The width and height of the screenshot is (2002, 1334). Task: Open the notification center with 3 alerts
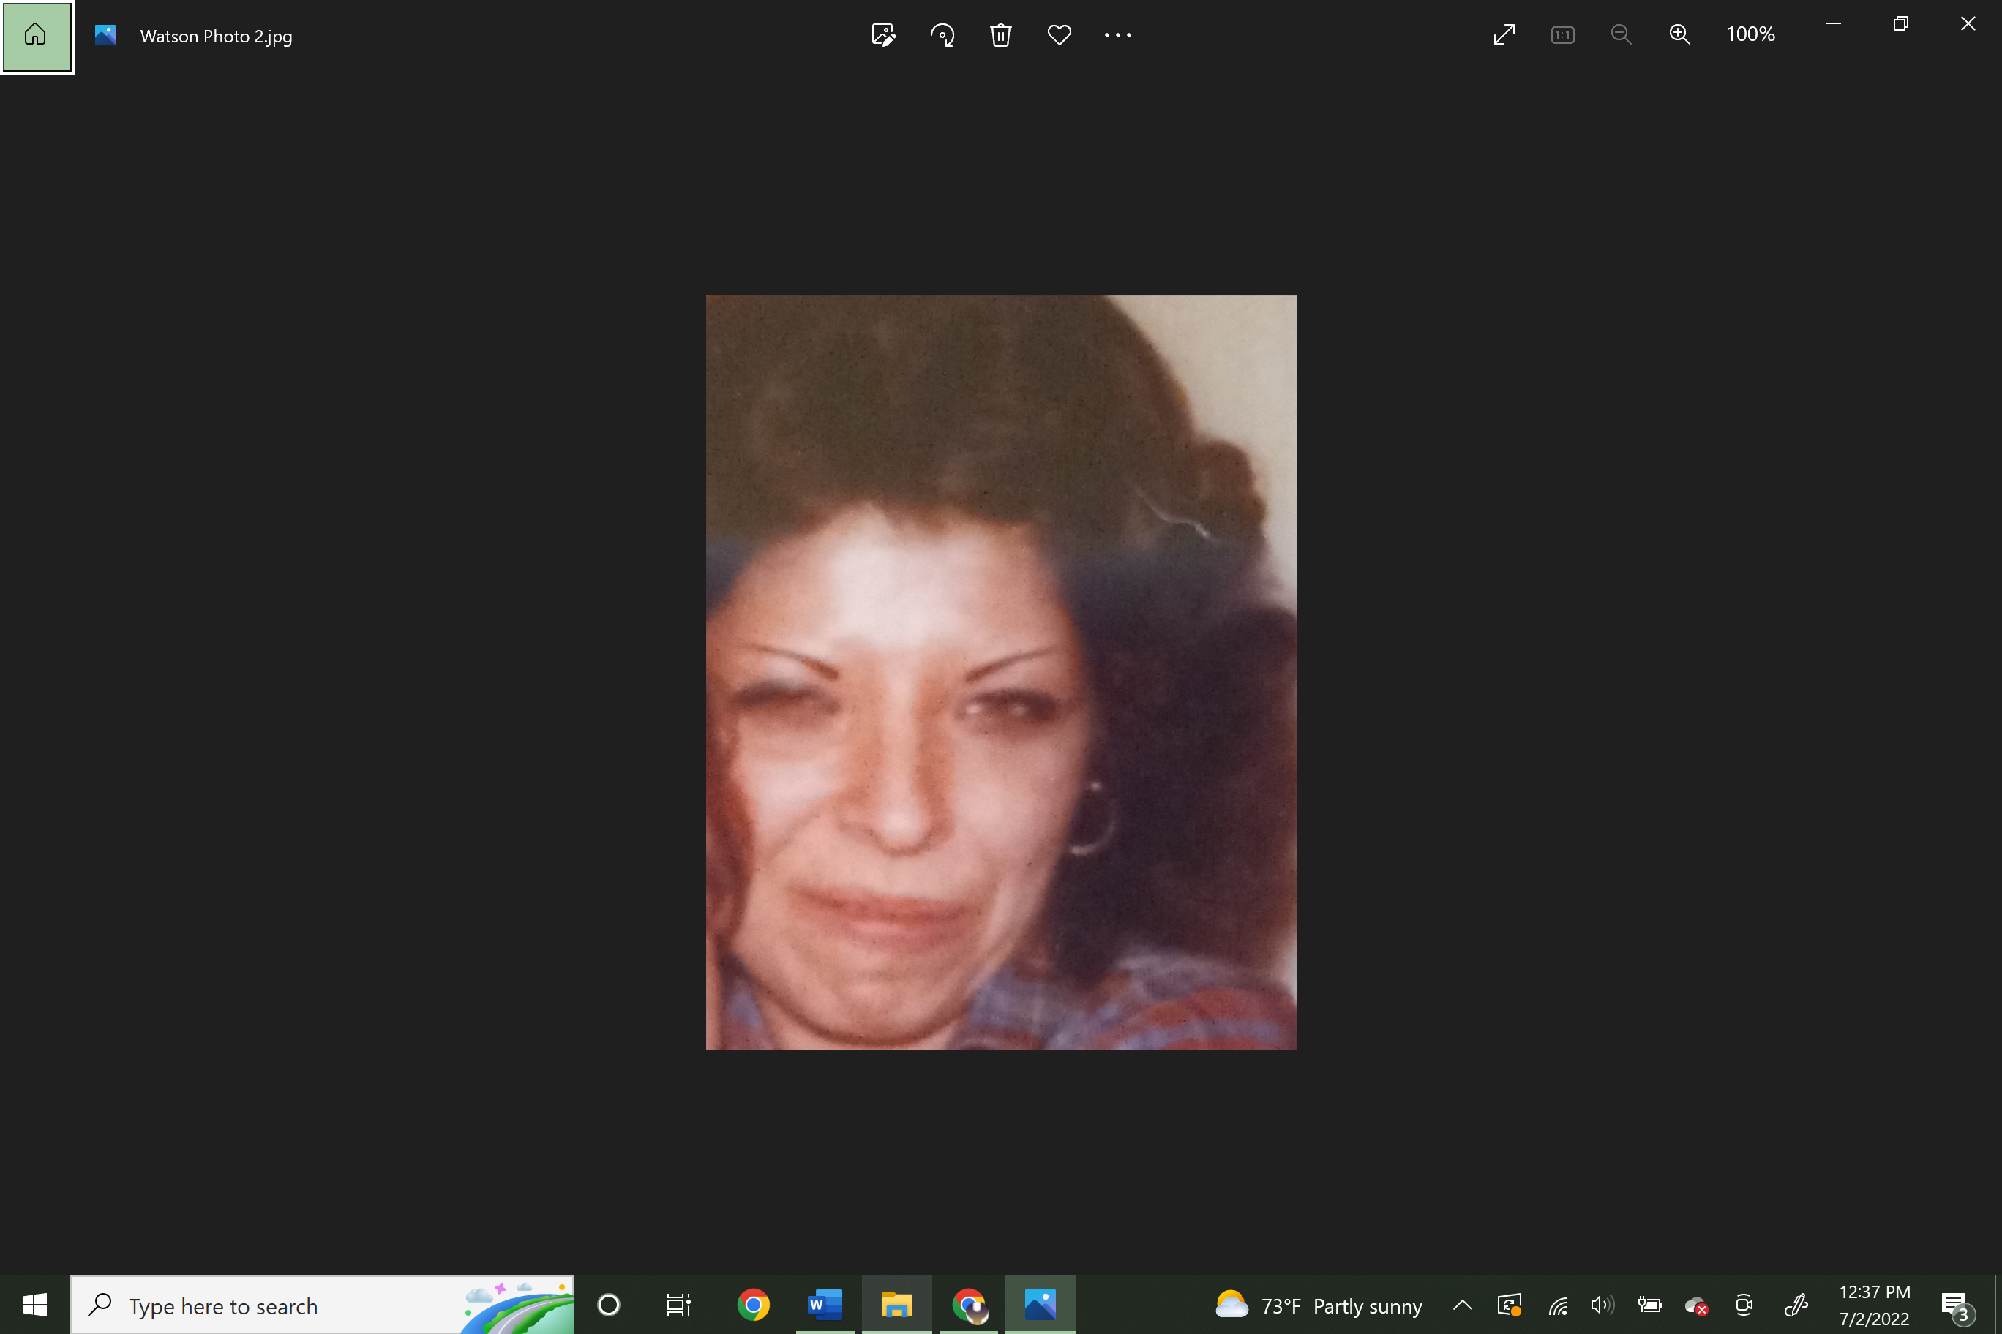click(x=1954, y=1305)
